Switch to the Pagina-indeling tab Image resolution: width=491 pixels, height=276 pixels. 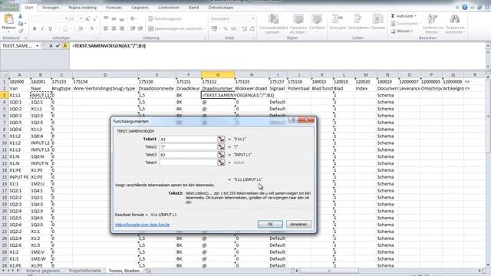[82, 7]
